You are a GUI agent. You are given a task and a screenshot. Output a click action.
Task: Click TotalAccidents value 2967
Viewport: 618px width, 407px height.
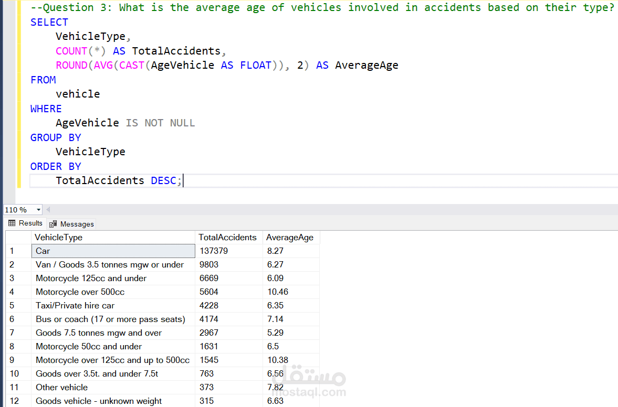coord(229,333)
